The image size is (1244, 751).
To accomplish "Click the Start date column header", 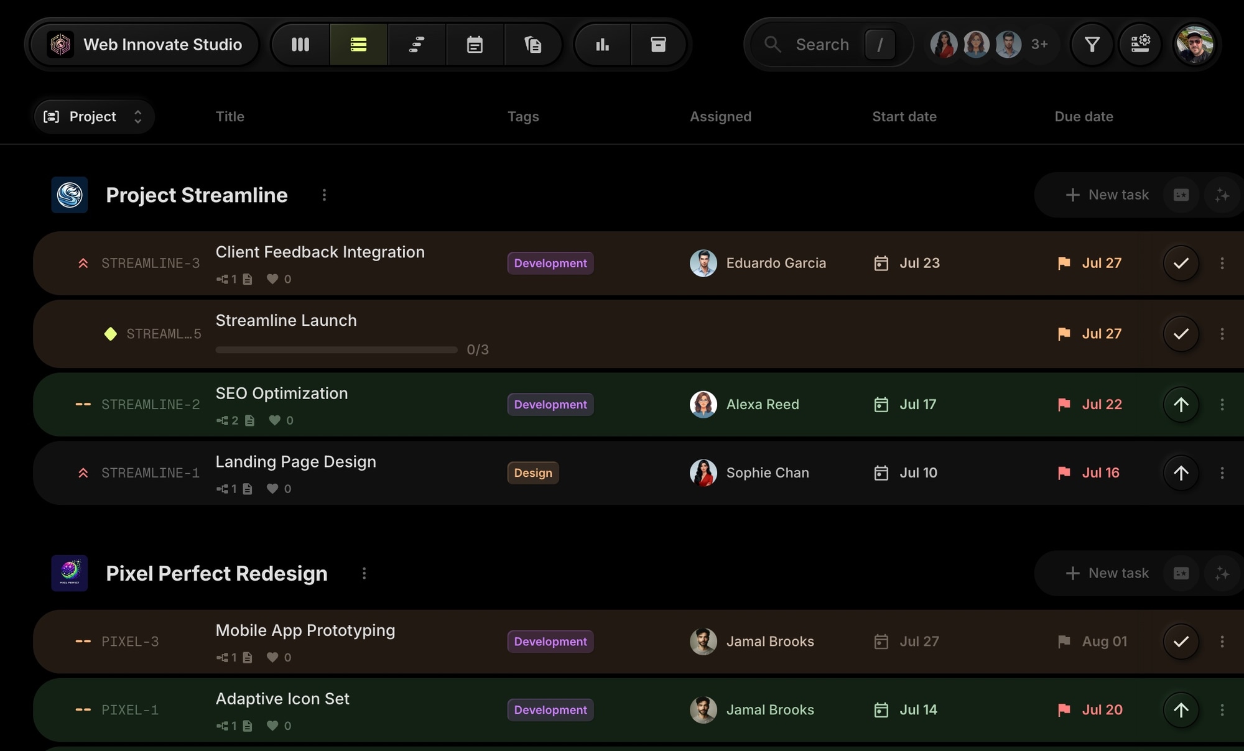I will [x=904, y=116].
